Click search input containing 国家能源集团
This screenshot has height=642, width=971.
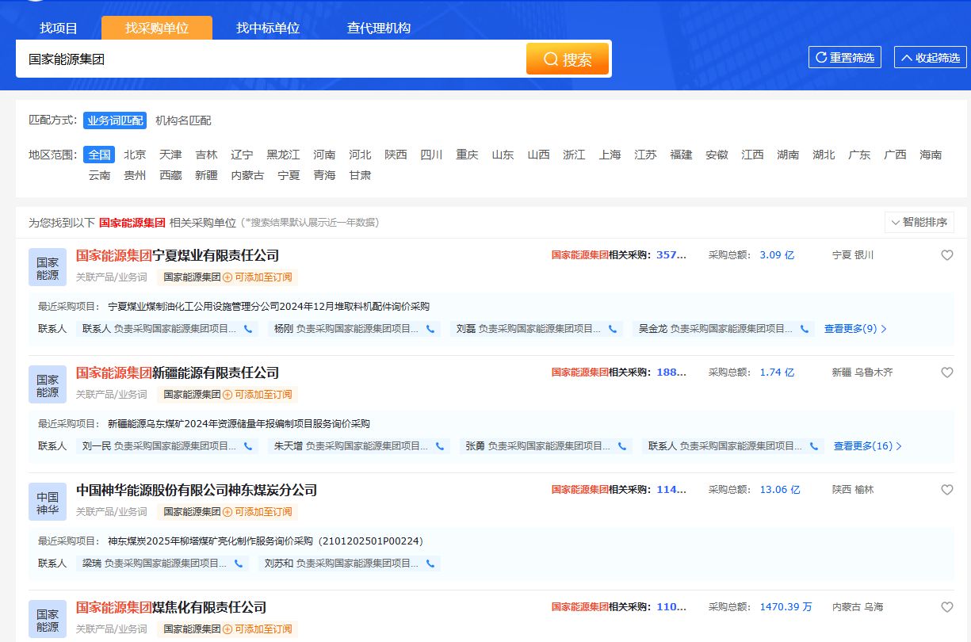[271, 59]
